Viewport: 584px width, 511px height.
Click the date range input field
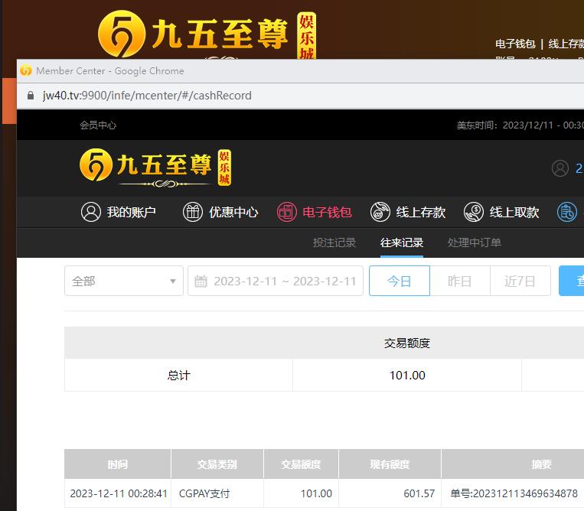[x=276, y=281]
